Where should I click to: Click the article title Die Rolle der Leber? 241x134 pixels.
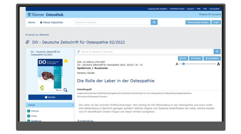(116, 81)
